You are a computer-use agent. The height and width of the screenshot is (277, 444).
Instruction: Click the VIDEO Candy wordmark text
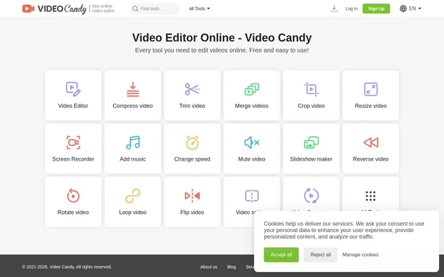tap(62, 9)
